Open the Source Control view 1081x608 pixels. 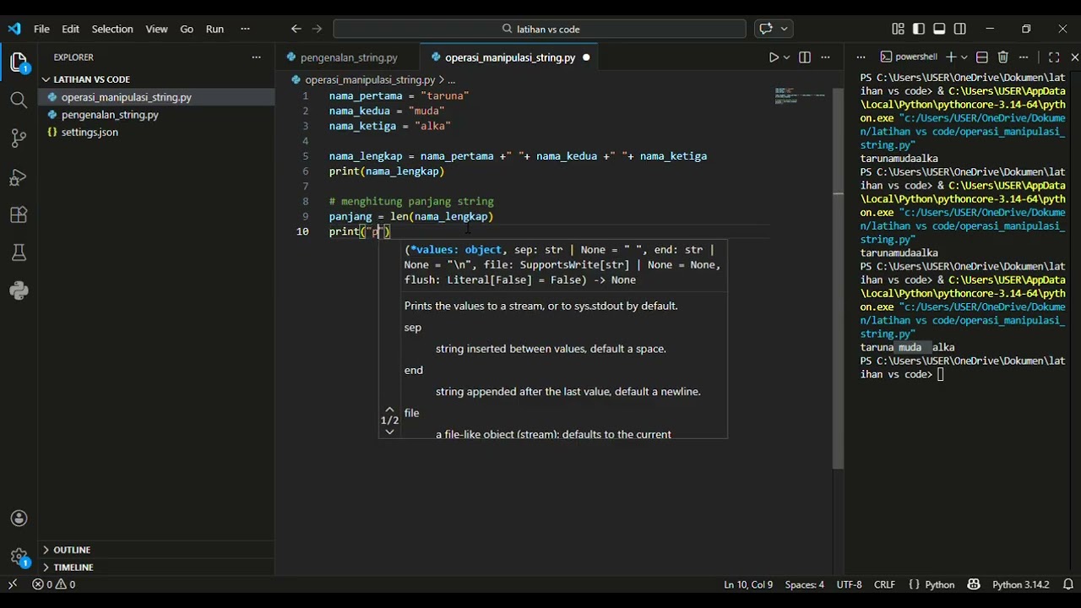[x=19, y=138]
